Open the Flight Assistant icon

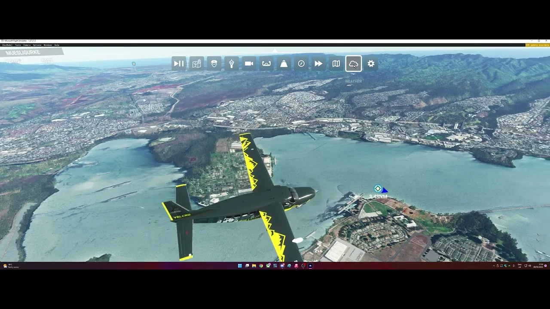coord(232,64)
